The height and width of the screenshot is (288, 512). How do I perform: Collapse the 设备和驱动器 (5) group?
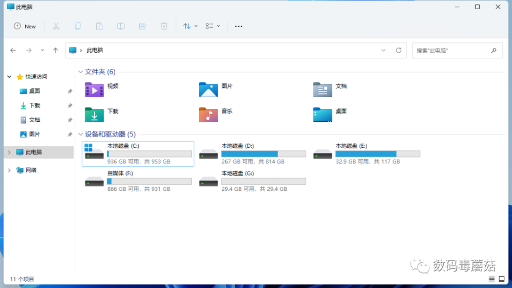[x=81, y=134]
